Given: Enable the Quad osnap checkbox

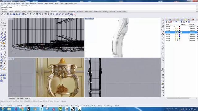Looking at the screenshot, I should [x=38, y=101].
